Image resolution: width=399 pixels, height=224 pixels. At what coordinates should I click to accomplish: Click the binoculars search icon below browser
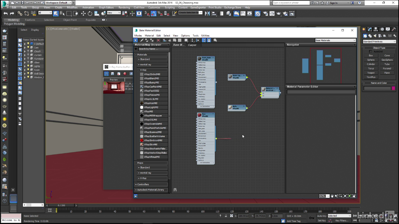point(175,190)
